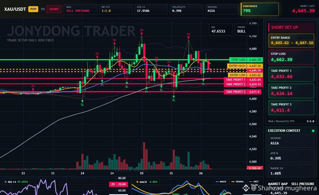The image size is (319, 195).
Task: Click the RSI 14 indicator label
Action: click(16, 182)
